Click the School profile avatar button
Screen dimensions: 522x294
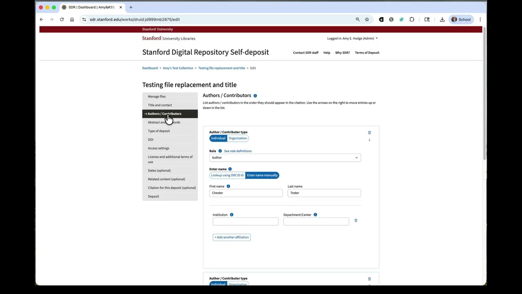(x=461, y=20)
